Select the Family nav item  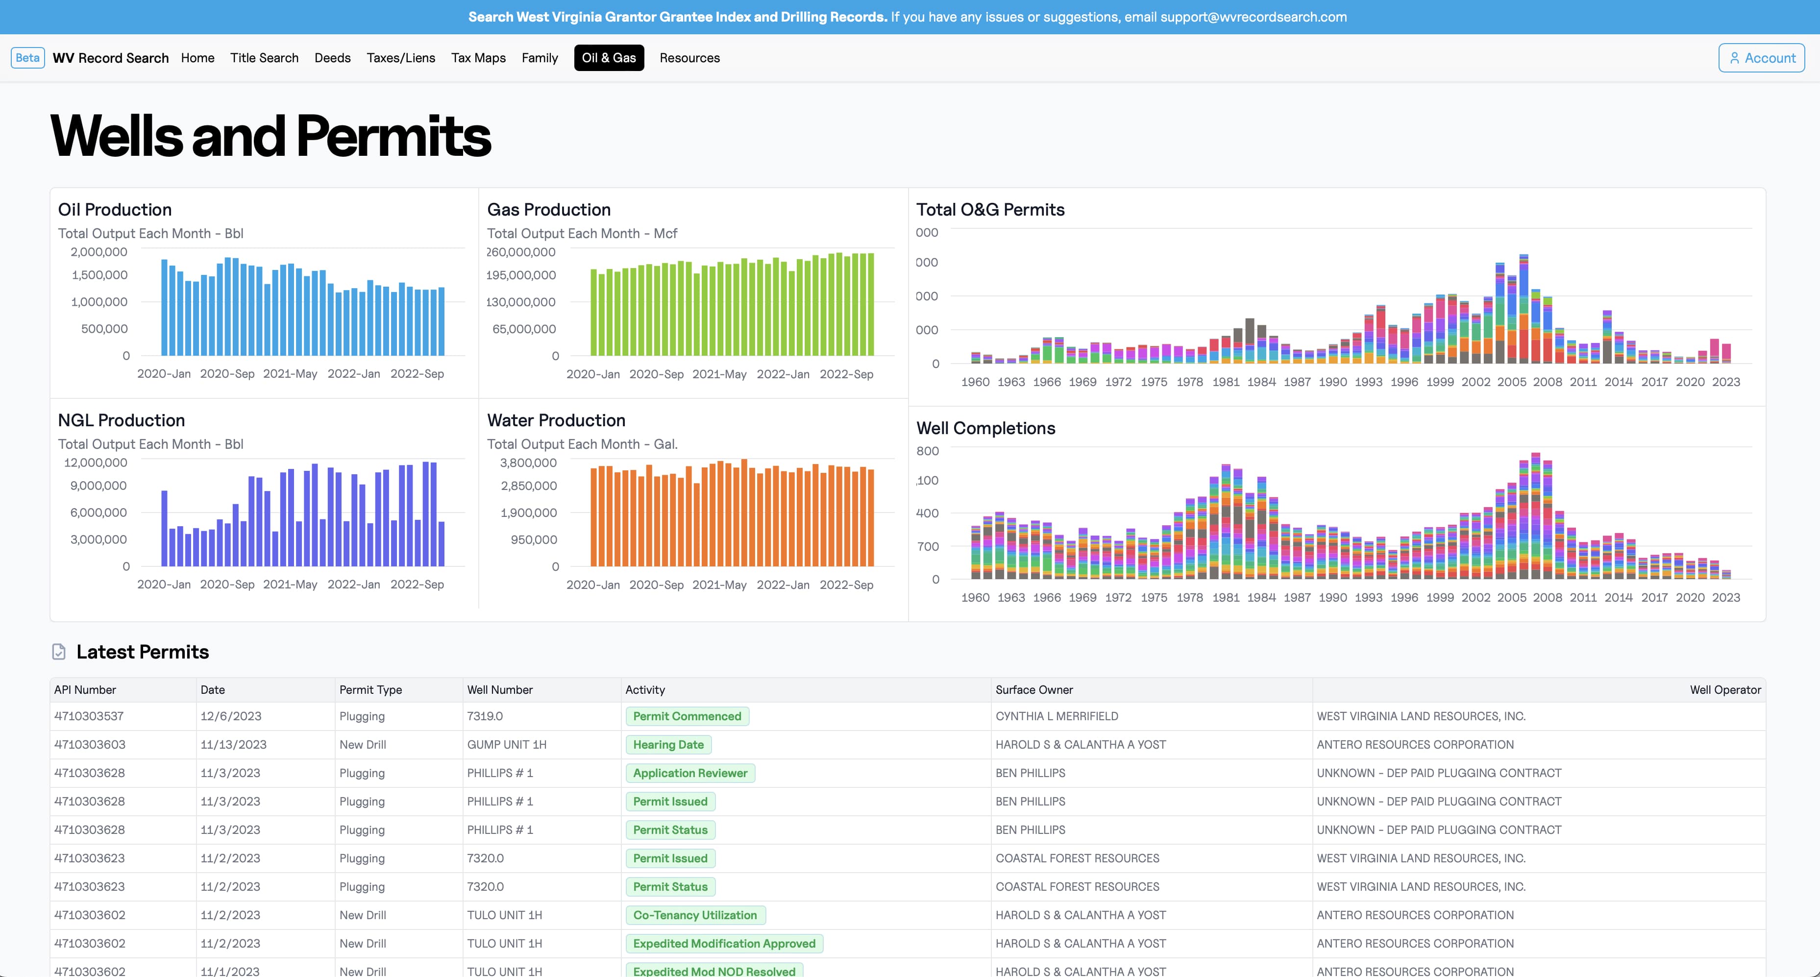pyautogui.click(x=540, y=58)
